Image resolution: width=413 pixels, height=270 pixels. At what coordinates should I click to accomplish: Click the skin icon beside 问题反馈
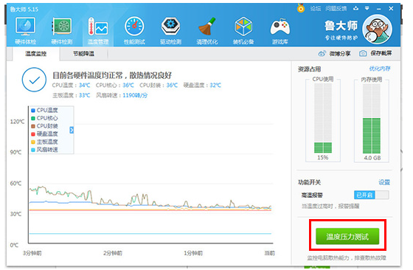355,8
